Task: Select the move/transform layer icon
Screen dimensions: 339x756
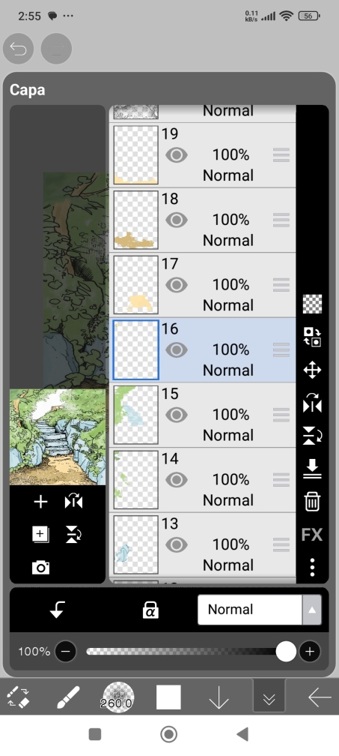Action: click(312, 370)
